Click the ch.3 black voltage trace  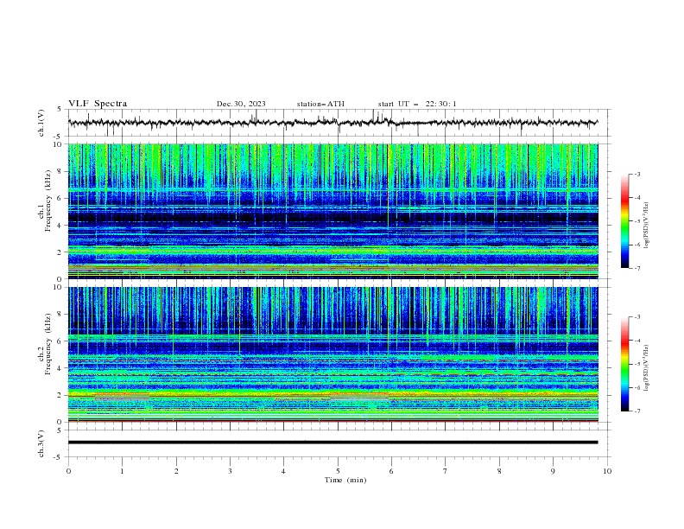point(333,443)
